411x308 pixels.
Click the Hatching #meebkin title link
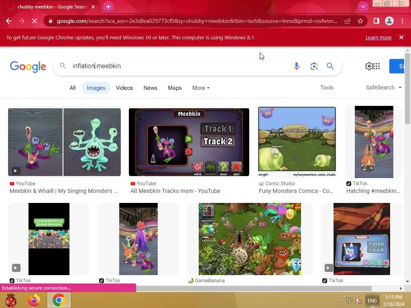click(373, 191)
